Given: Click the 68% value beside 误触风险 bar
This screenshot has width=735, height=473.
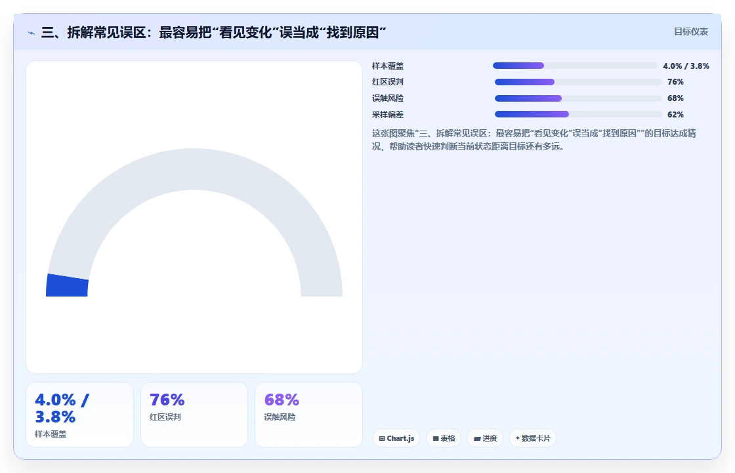Looking at the screenshot, I should click(675, 98).
